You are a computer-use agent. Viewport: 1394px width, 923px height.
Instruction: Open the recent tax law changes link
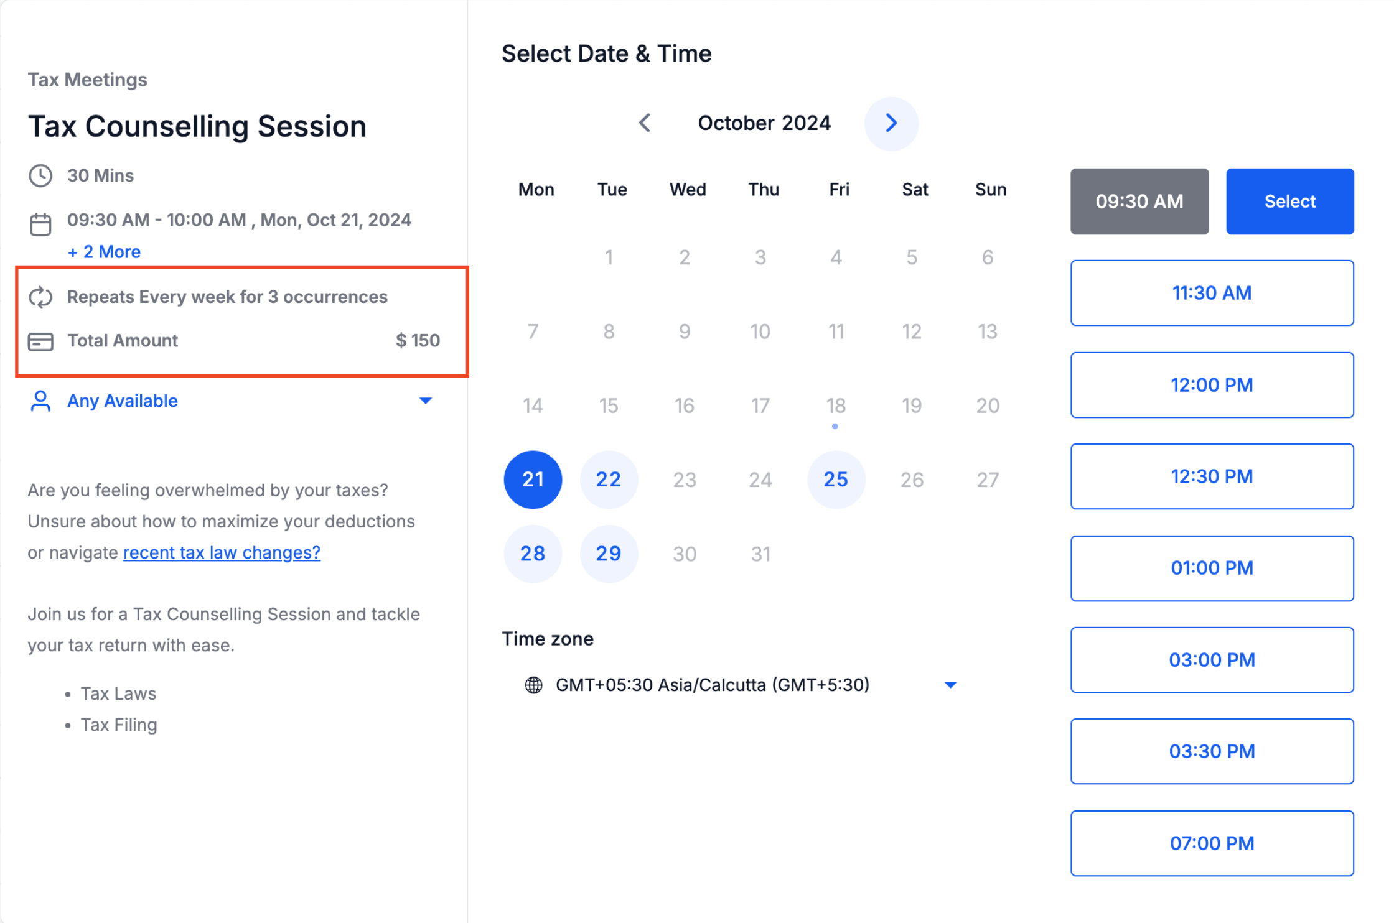(x=222, y=552)
